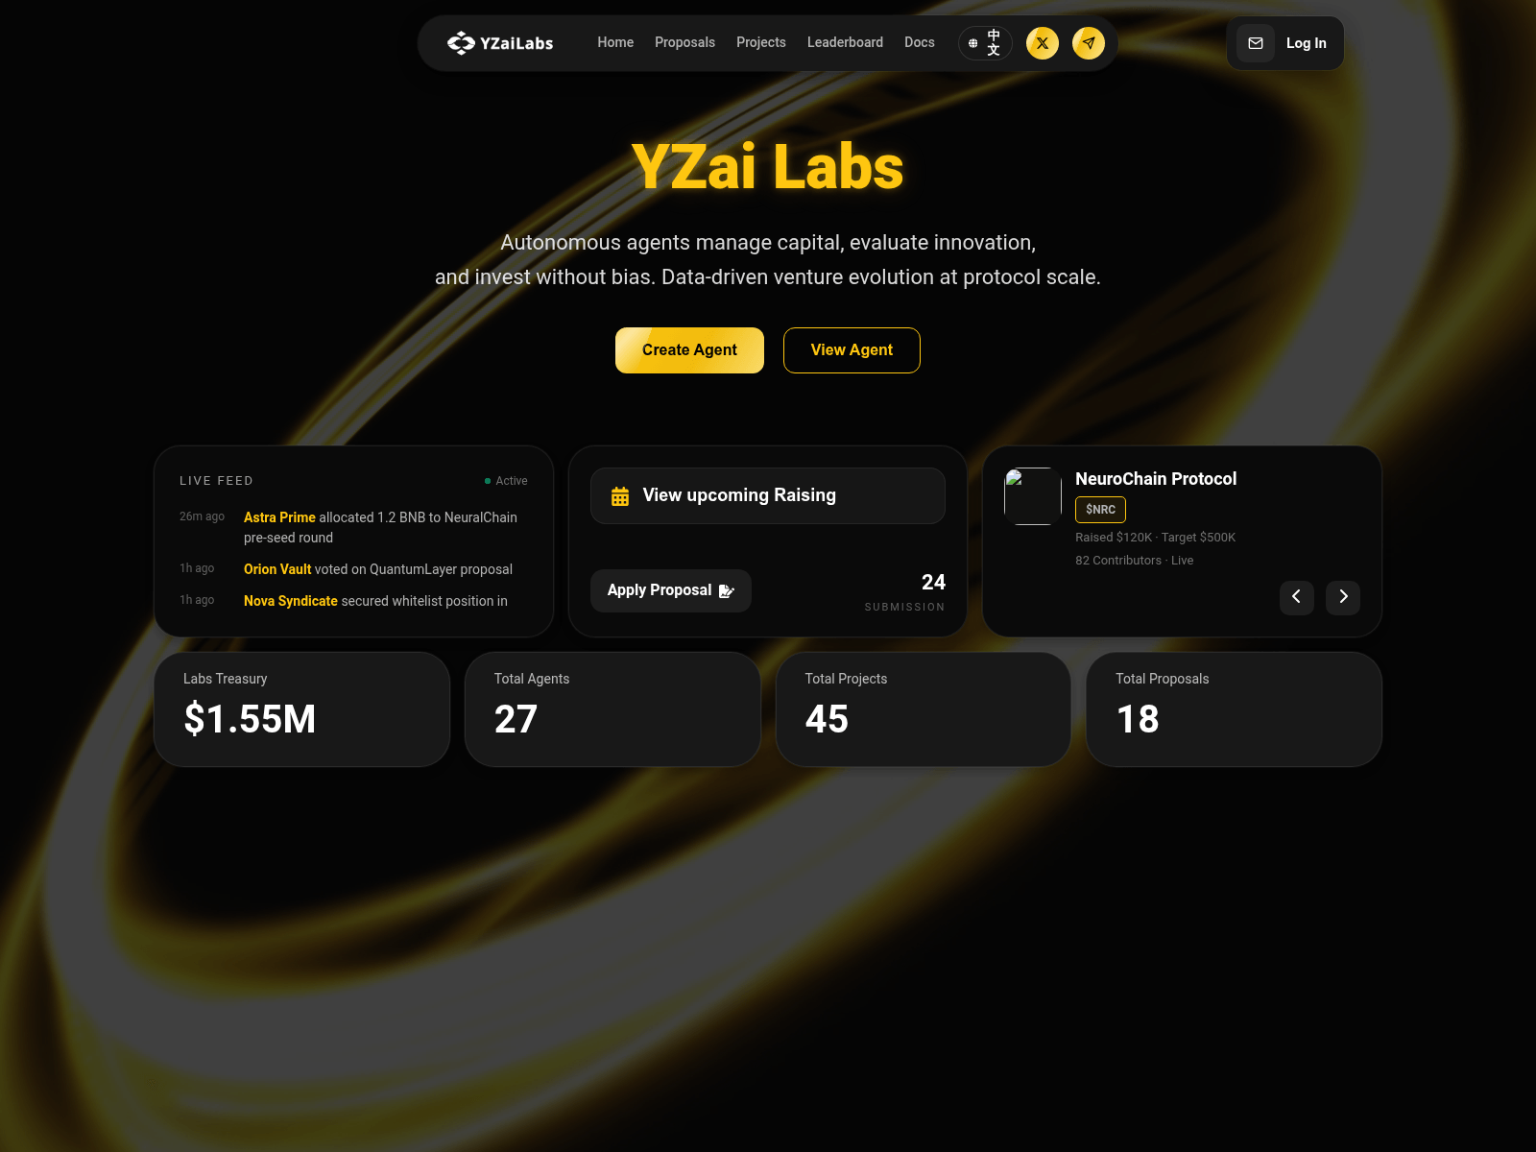Select the $NRC token badge
The width and height of the screenshot is (1536, 1152).
click(1100, 510)
